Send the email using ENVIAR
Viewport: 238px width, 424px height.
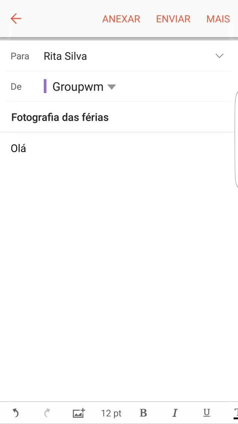coord(173,19)
